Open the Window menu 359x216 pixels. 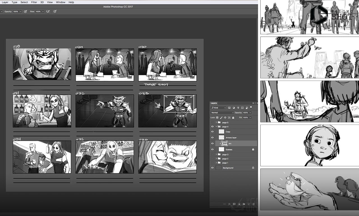[61, 2]
